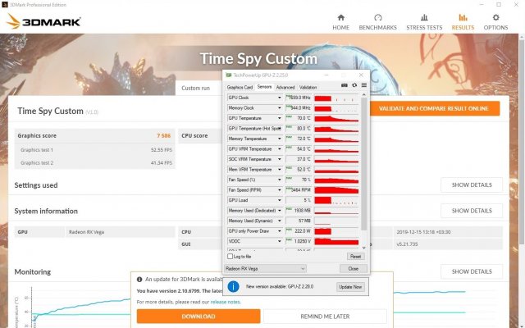Enable the Log to file checkbox
Image resolution: width=525 pixels, height=328 pixels.
(x=230, y=257)
